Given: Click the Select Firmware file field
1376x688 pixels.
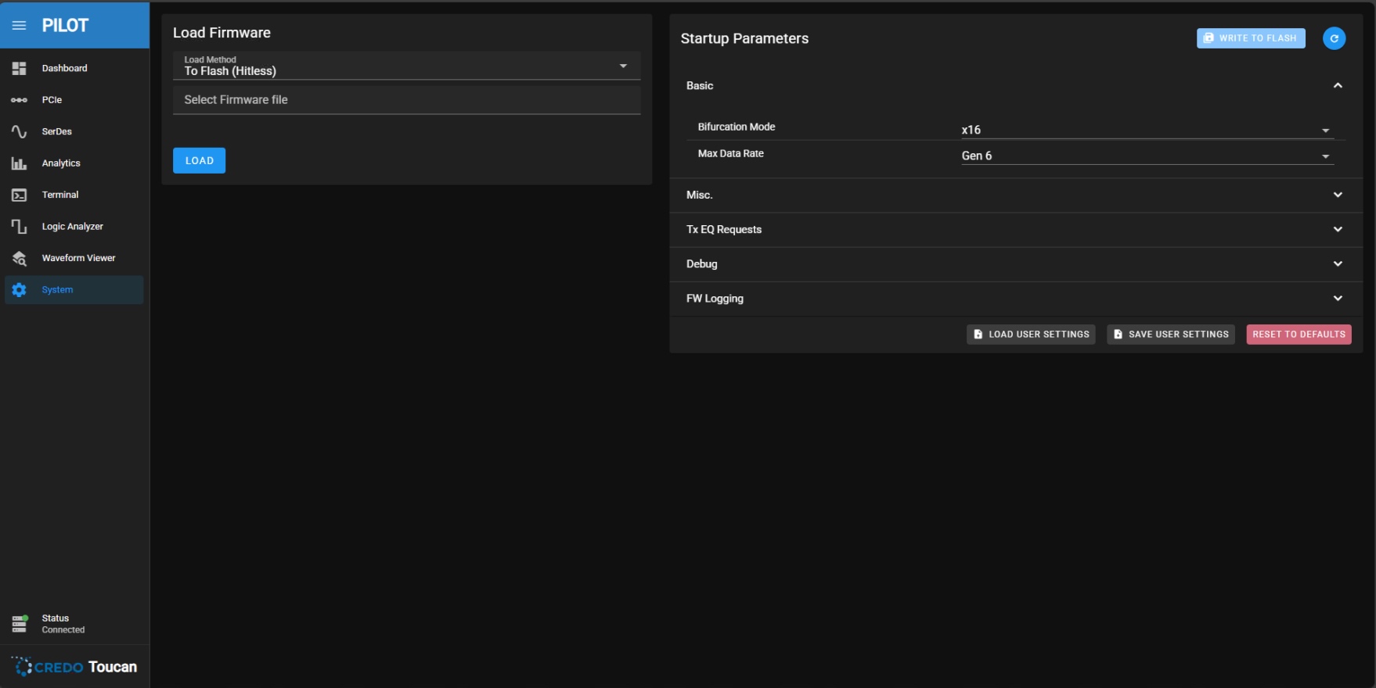Looking at the screenshot, I should coord(406,100).
